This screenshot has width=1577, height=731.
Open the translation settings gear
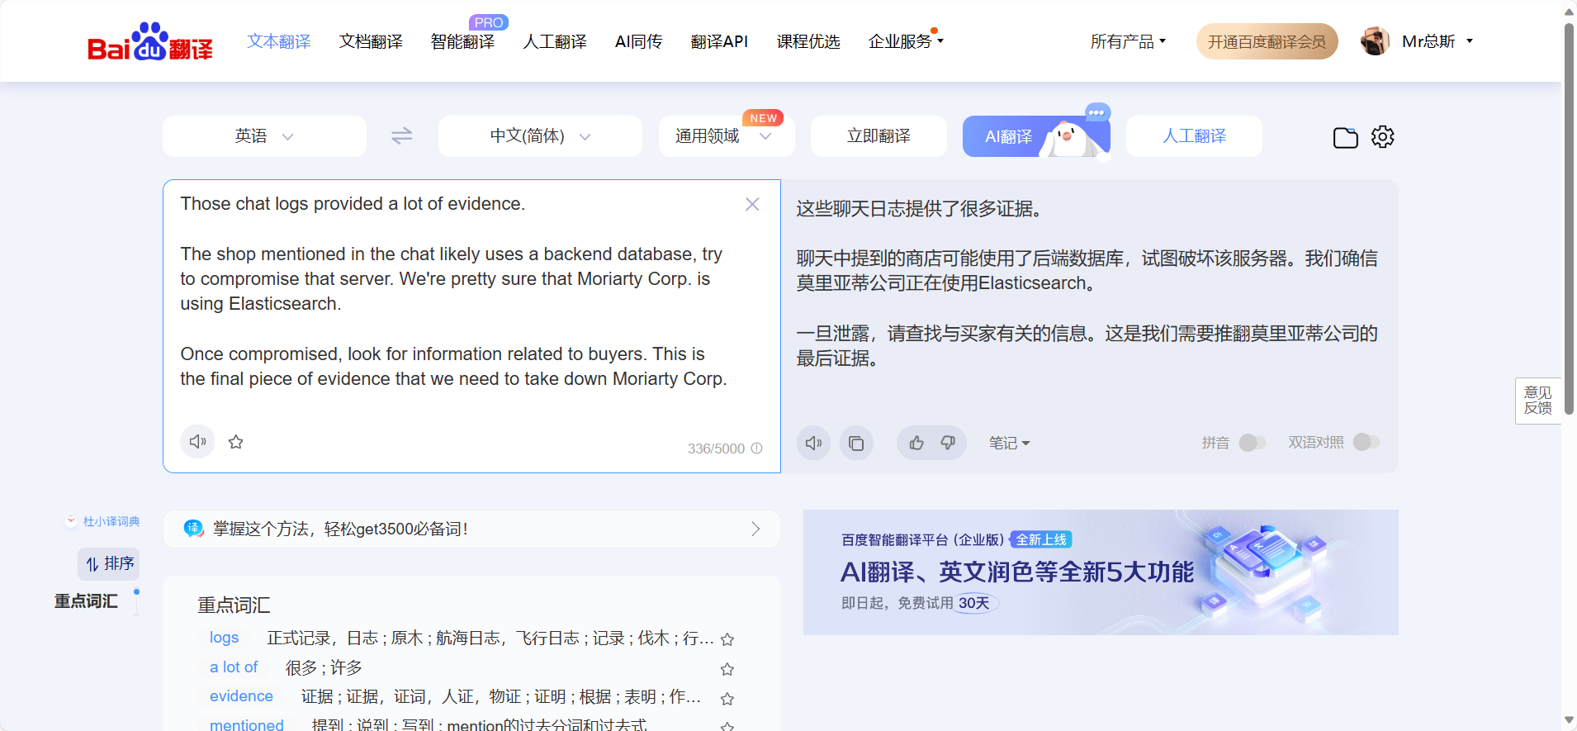[x=1383, y=136]
